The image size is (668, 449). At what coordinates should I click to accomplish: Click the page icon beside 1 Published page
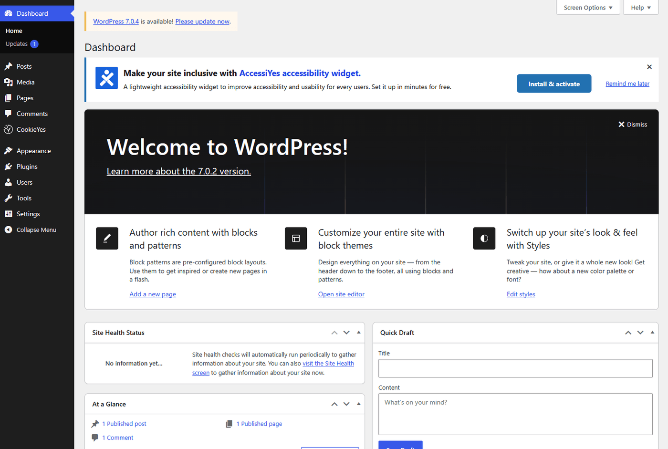[229, 424]
